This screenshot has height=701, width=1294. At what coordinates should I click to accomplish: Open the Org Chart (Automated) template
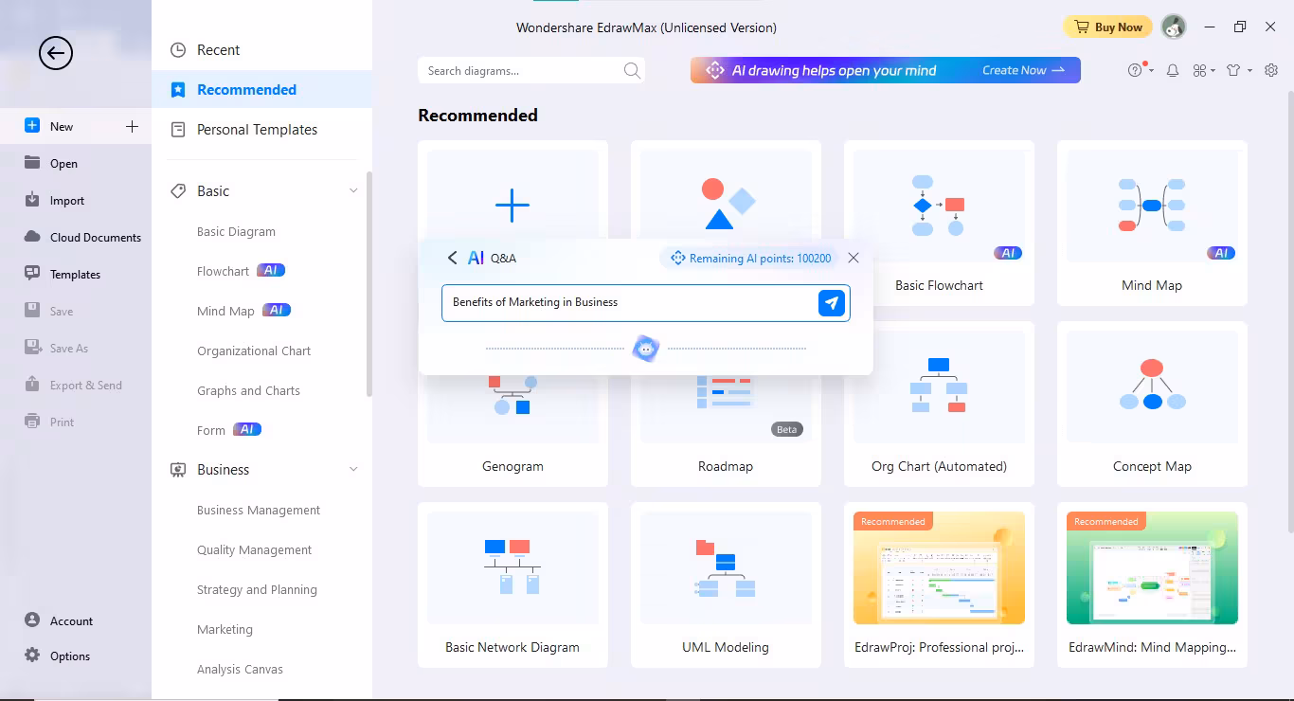coord(939,404)
